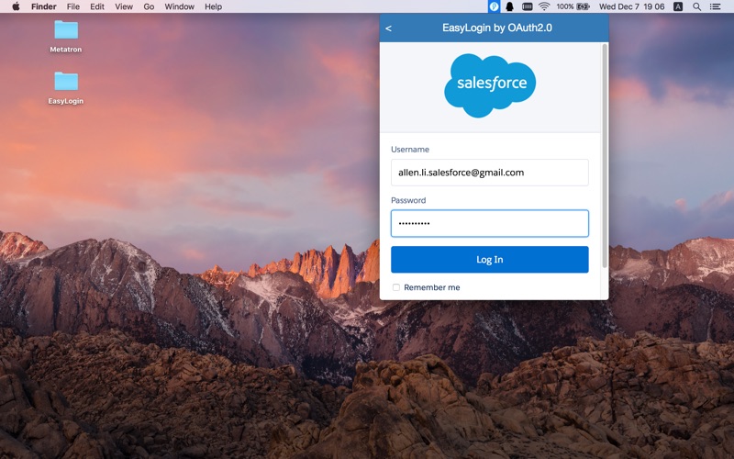Enable the Remember me checkbox
734x459 pixels.
(x=396, y=287)
